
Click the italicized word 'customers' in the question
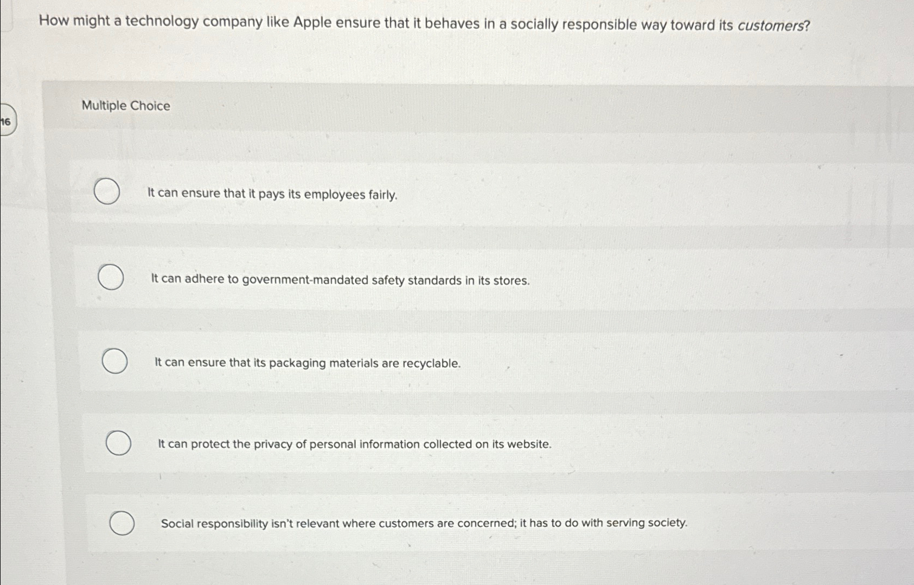point(771,24)
